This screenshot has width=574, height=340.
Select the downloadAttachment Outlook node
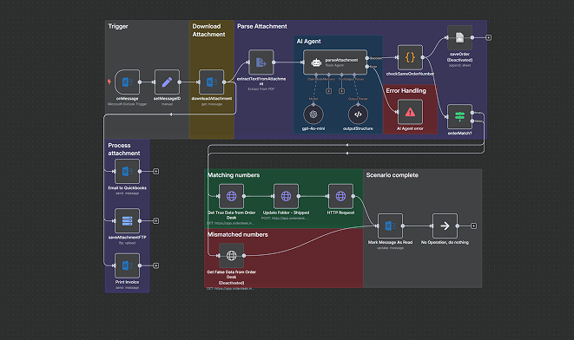tap(211, 82)
